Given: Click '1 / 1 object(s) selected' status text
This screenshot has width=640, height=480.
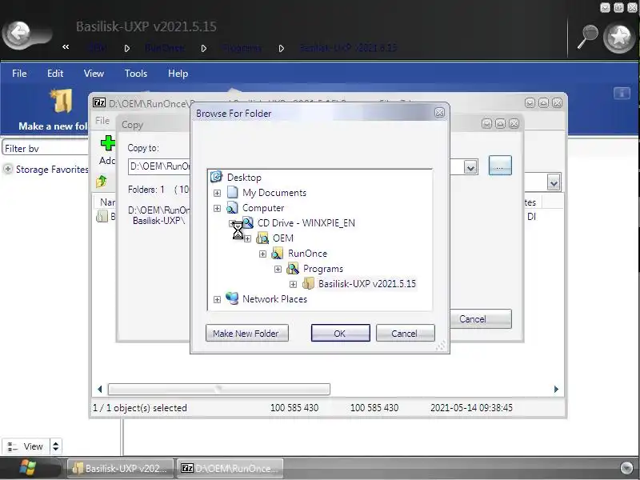Looking at the screenshot, I should click(140, 408).
